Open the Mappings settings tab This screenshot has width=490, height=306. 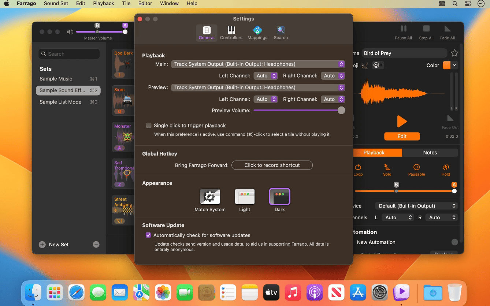pyautogui.click(x=257, y=33)
